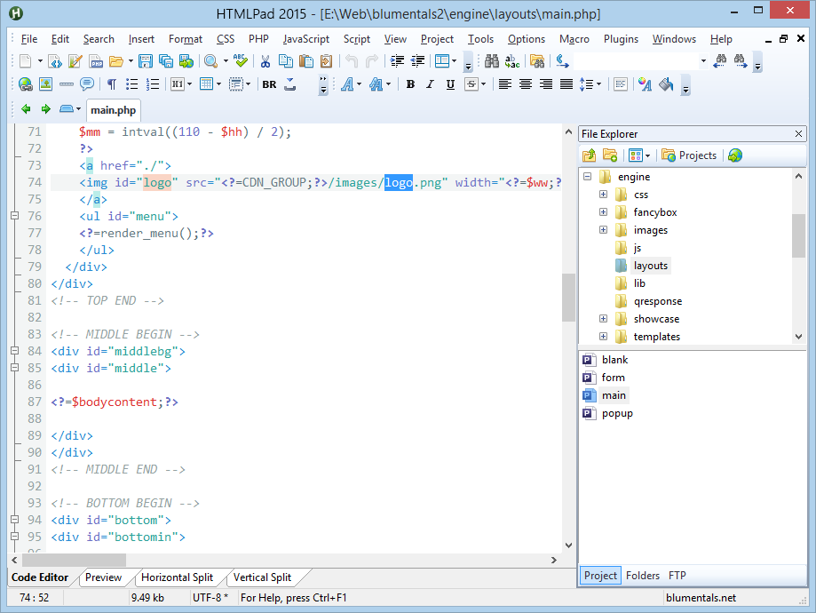The width and height of the screenshot is (816, 613).
Task: Open the popup file in list
Action: coord(616,413)
